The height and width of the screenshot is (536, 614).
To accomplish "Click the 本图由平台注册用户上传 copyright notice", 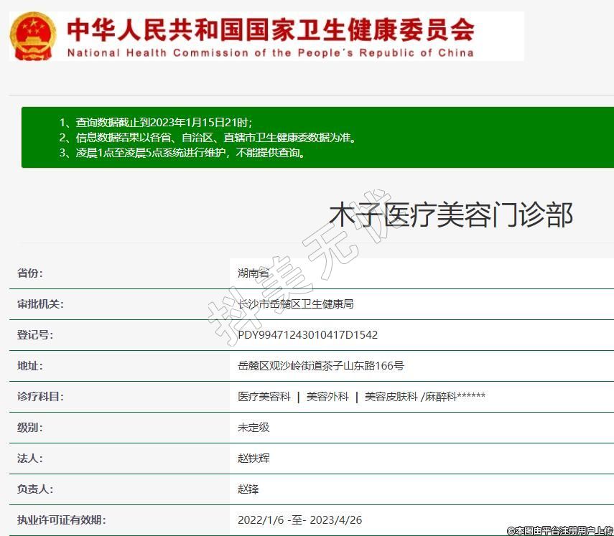I will click(x=559, y=530).
